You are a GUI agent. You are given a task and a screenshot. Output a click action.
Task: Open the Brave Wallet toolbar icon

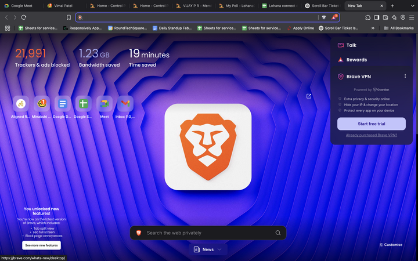(385, 17)
